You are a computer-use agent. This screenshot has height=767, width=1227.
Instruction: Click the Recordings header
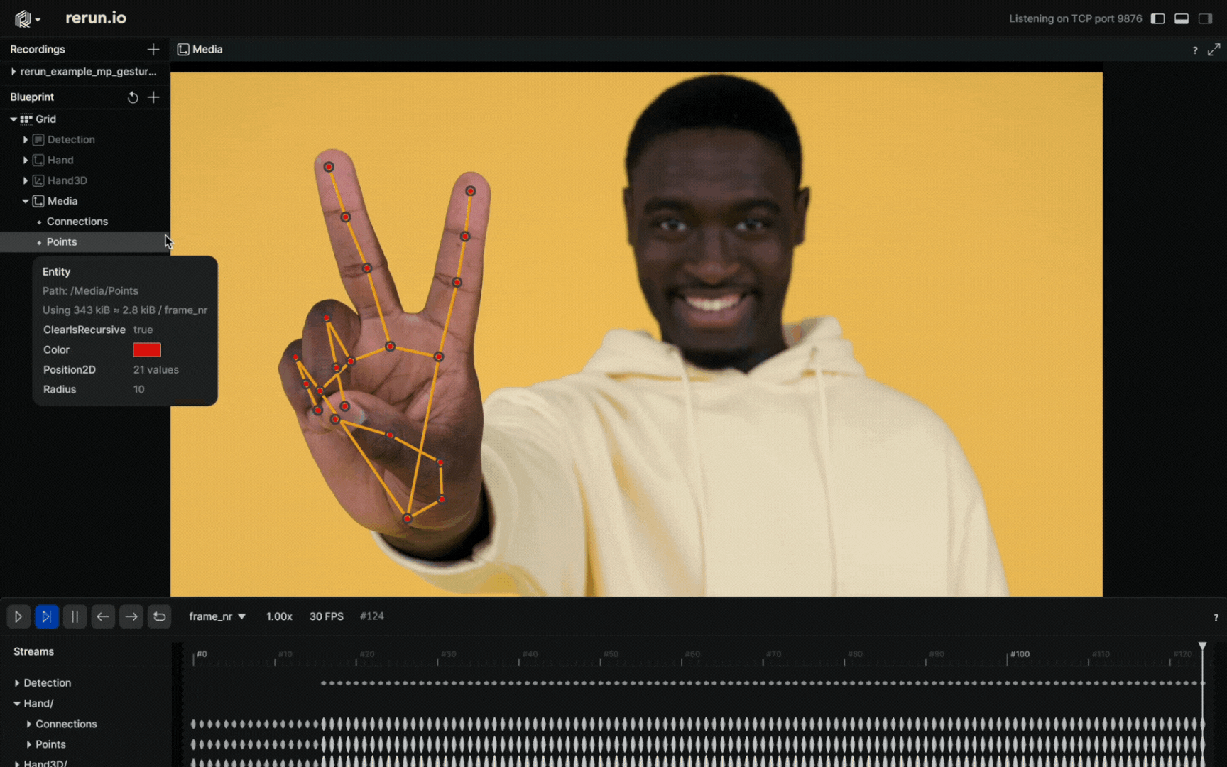(x=38, y=49)
